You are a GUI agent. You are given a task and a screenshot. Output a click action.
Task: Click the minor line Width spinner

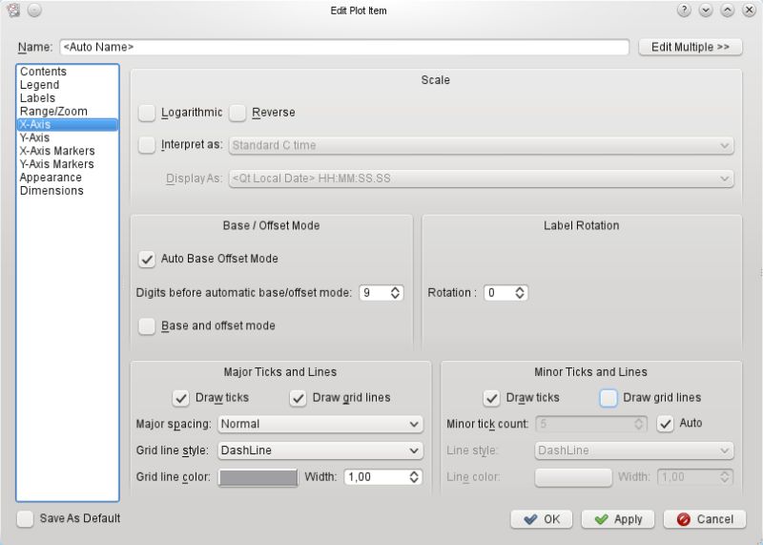[x=695, y=477]
